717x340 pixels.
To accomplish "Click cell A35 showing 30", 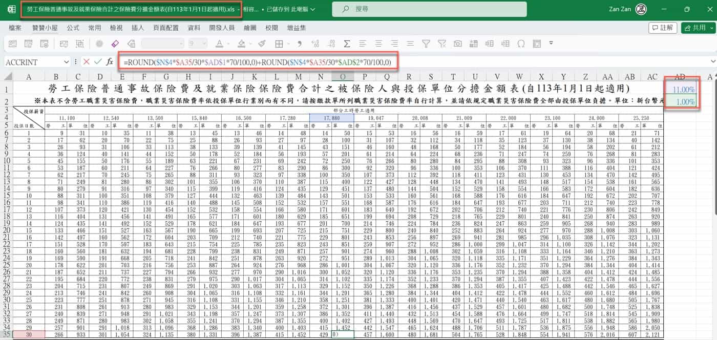I will (29, 334).
